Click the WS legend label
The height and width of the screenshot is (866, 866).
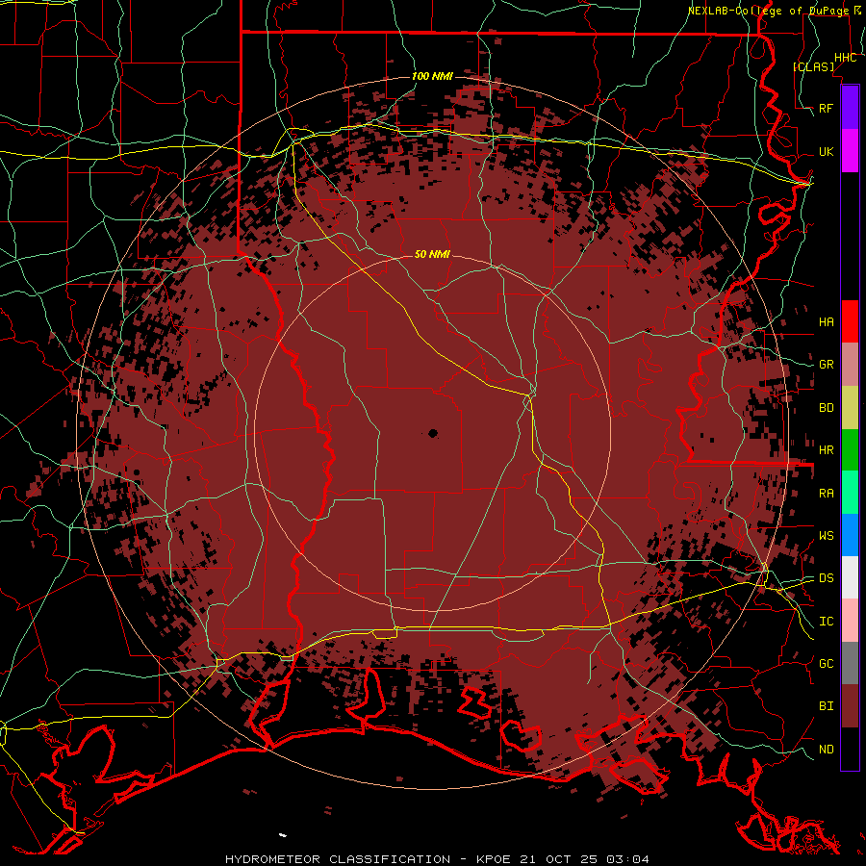point(827,535)
